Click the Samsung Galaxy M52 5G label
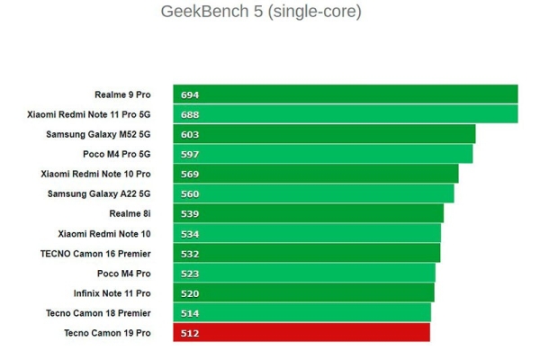 point(98,134)
